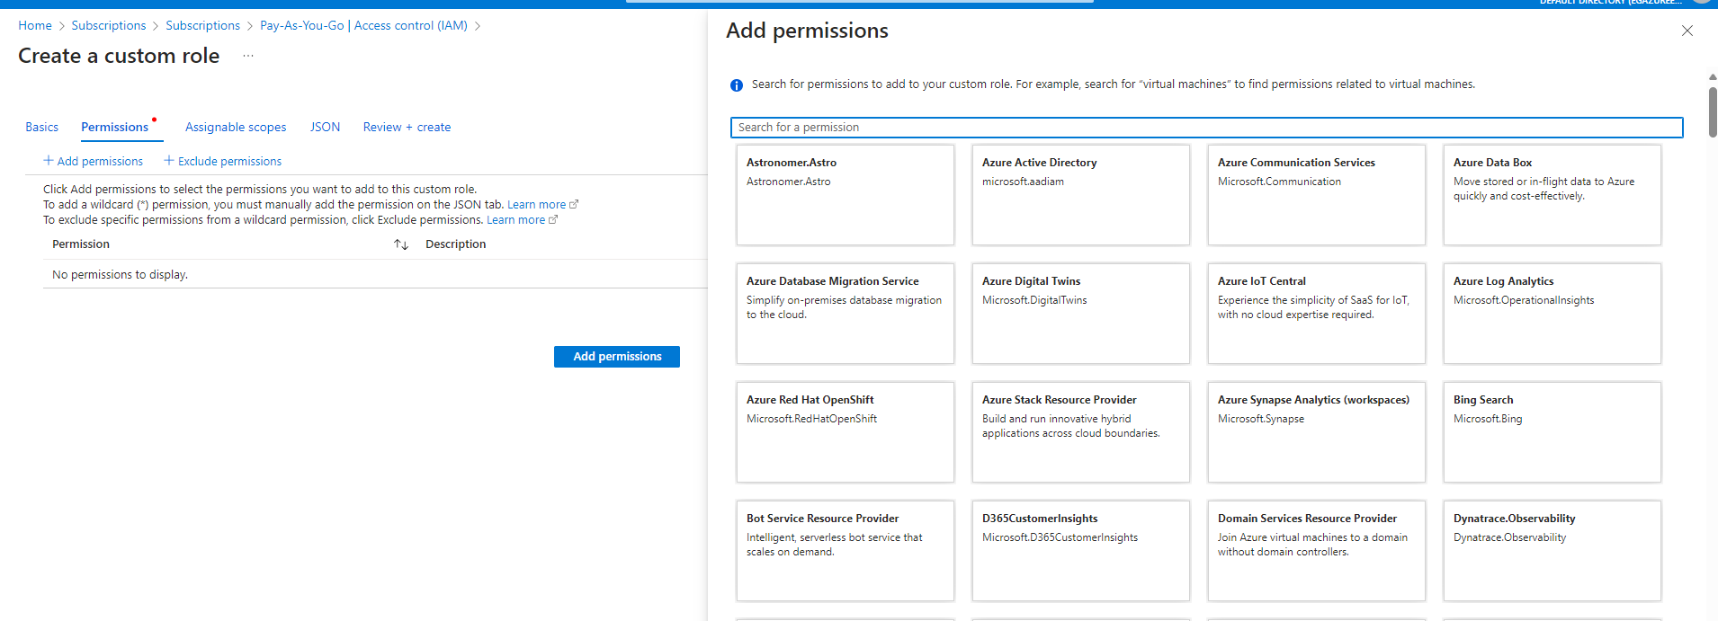Close the Add permissions panel
The width and height of the screenshot is (1718, 621).
1687,31
